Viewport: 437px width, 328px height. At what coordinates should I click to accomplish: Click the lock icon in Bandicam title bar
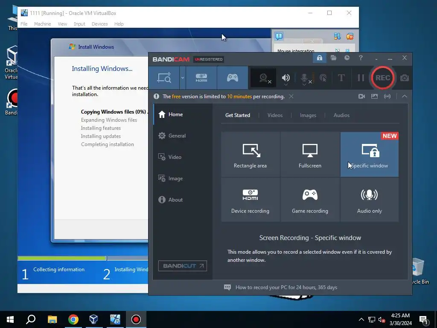click(x=319, y=58)
